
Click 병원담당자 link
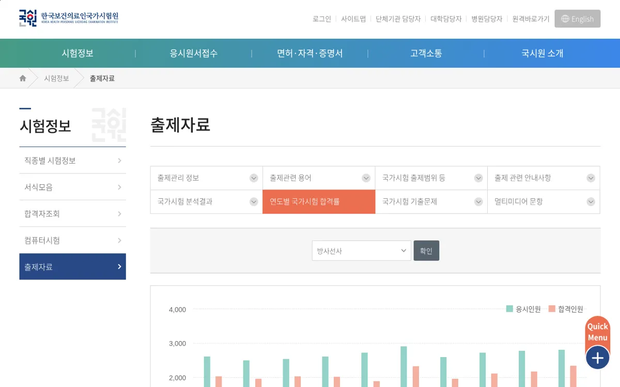tap(487, 19)
